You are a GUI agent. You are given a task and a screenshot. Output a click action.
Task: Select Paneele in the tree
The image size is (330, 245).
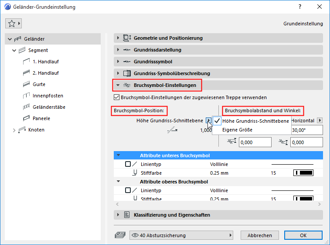point(41,118)
